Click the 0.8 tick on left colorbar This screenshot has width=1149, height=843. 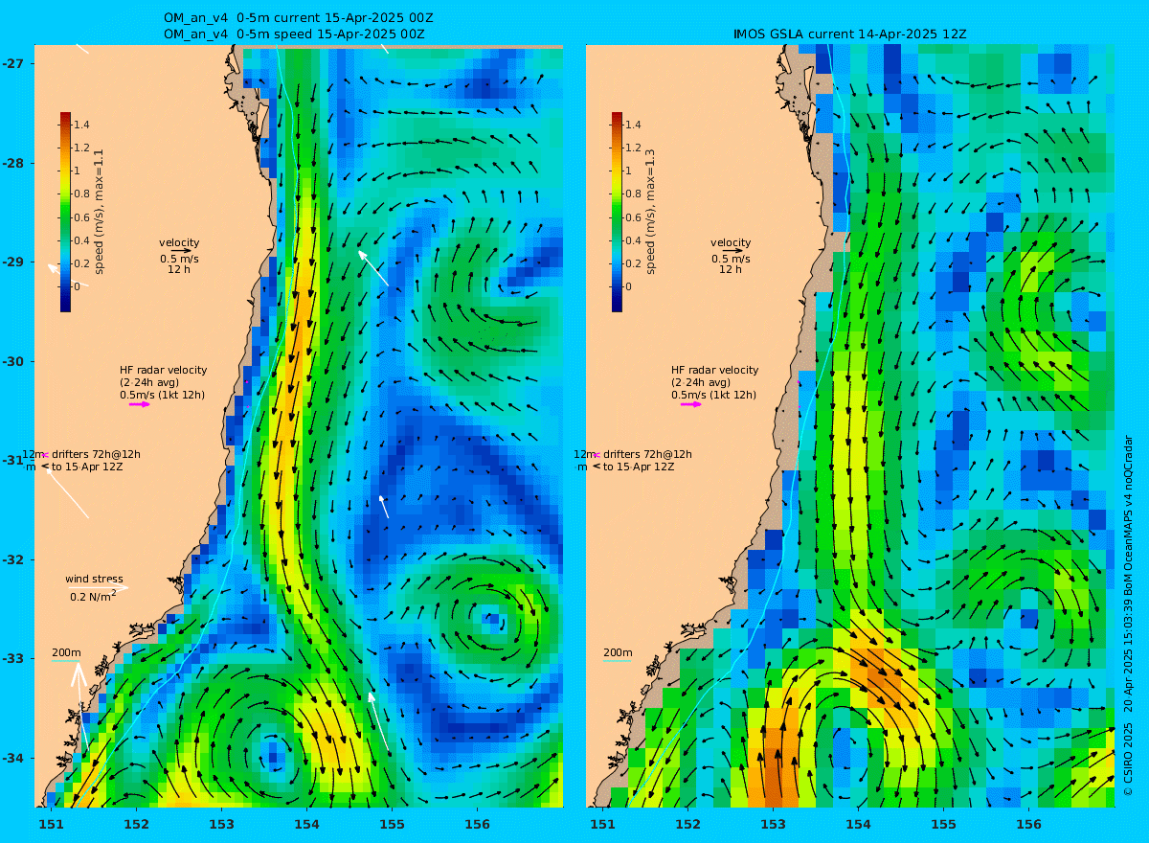(x=81, y=194)
